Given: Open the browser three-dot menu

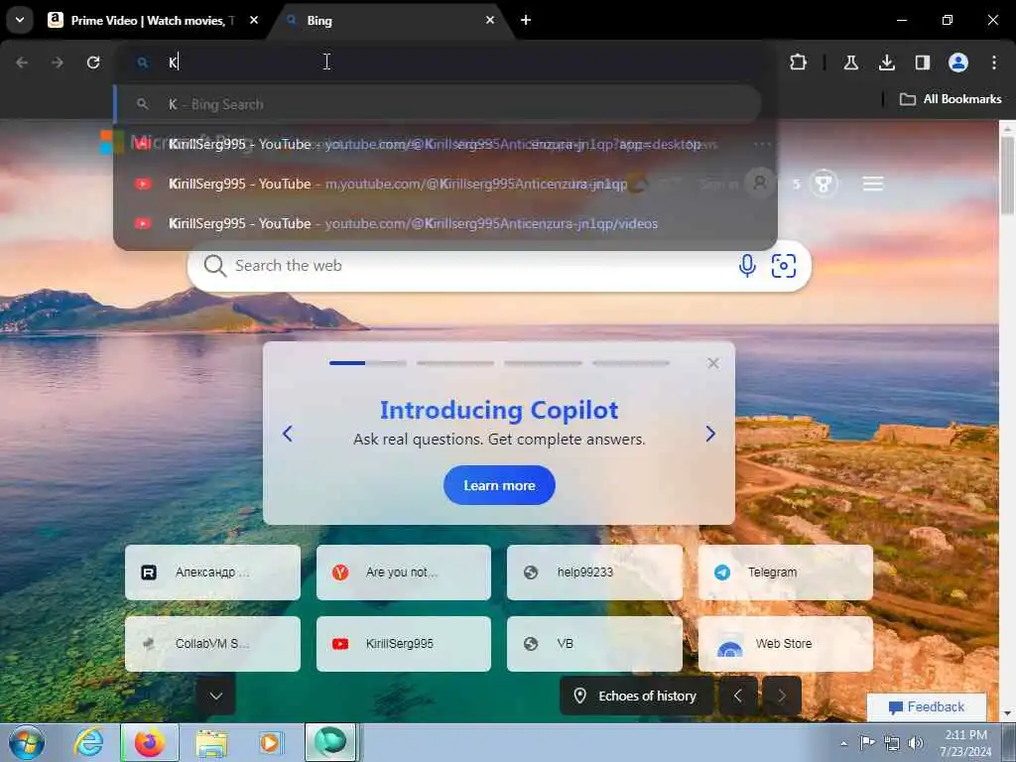Looking at the screenshot, I should (993, 63).
